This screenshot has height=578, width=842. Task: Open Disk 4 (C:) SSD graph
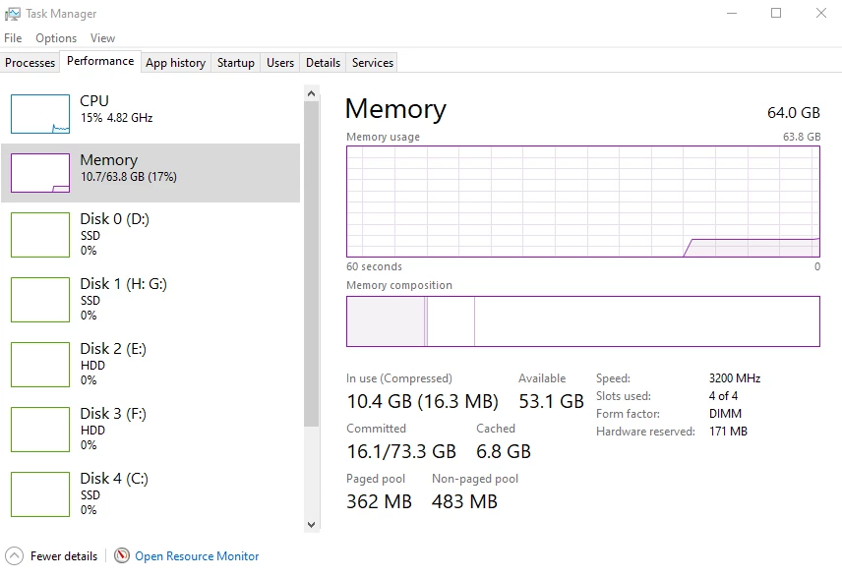click(x=40, y=493)
